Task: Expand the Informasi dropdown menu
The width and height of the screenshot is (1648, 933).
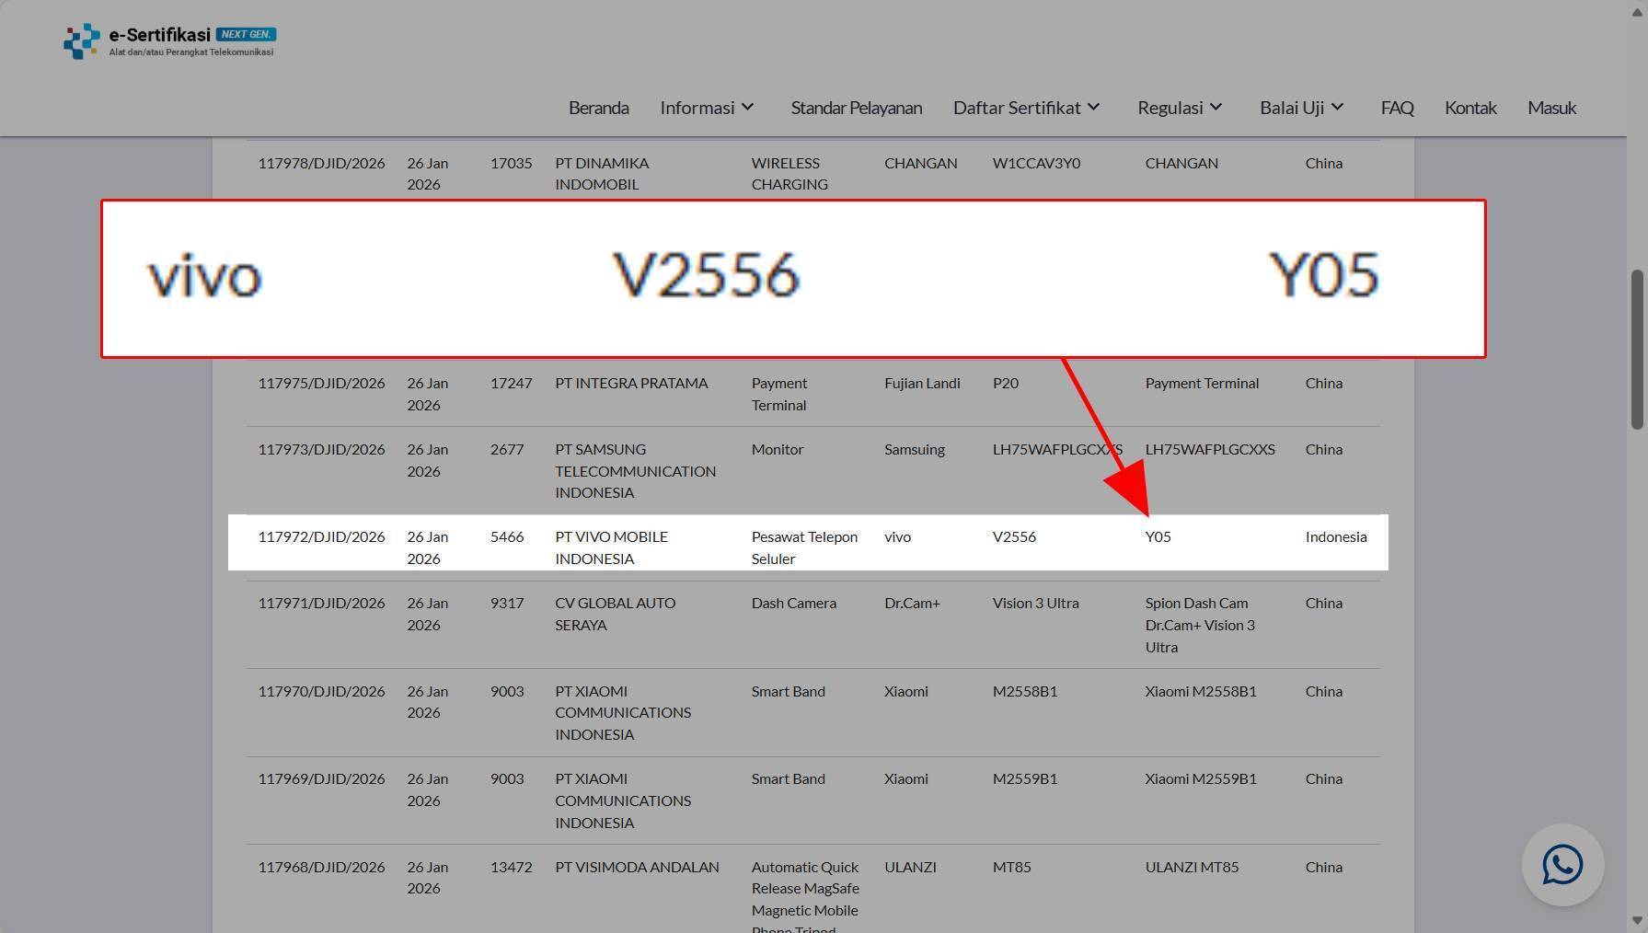Action: (x=707, y=108)
